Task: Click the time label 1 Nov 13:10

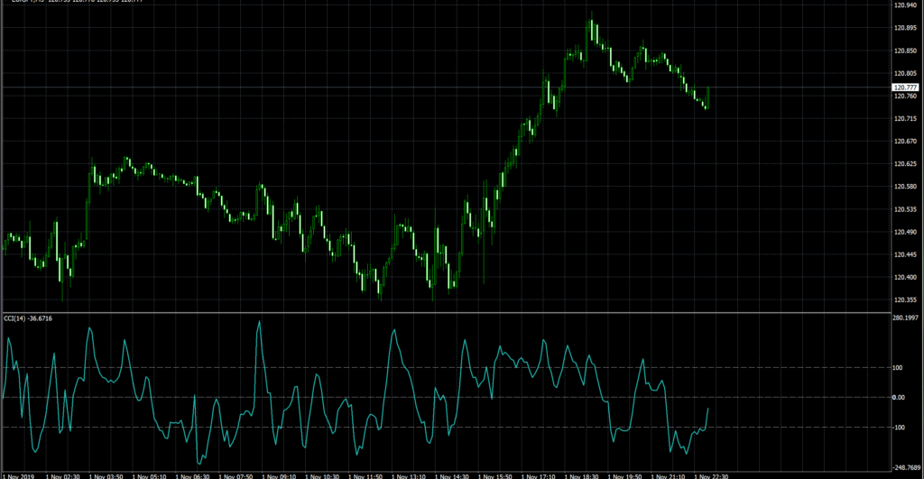Action: (x=409, y=476)
